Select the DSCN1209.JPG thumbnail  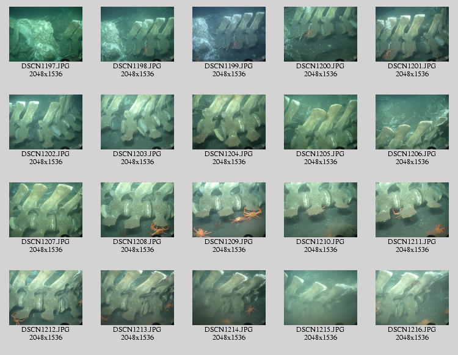[229, 210]
